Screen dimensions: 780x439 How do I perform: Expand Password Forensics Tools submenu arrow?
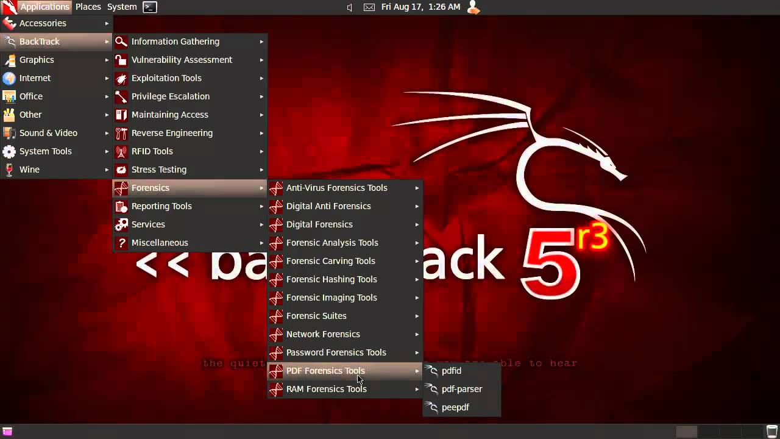[x=417, y=352]
